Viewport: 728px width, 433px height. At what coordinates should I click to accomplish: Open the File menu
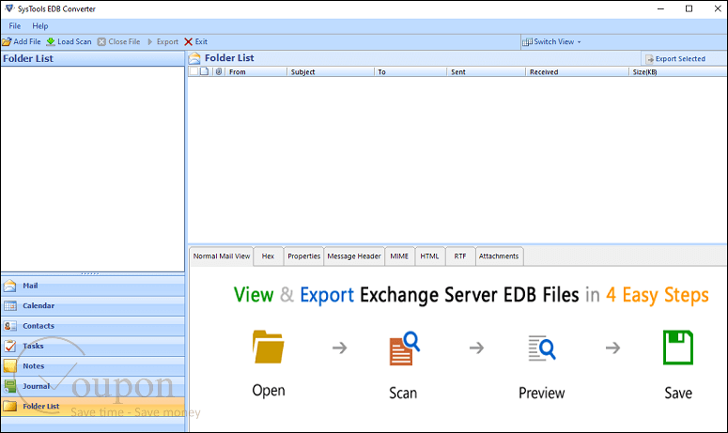click(15, 26)
